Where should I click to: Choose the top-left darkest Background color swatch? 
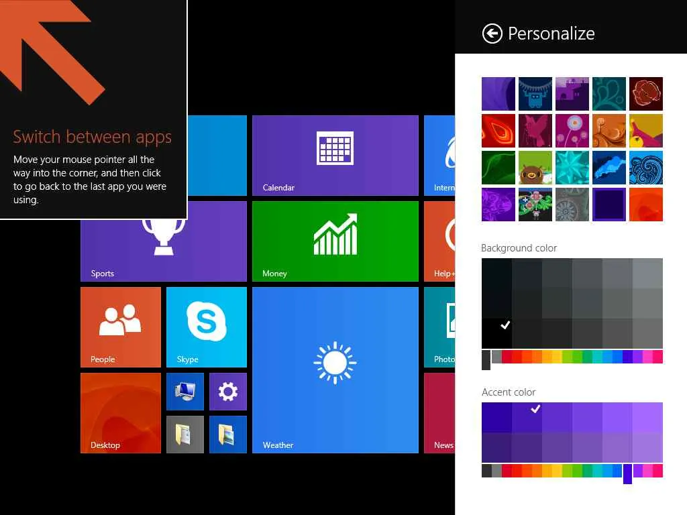(x=497, y=274)
